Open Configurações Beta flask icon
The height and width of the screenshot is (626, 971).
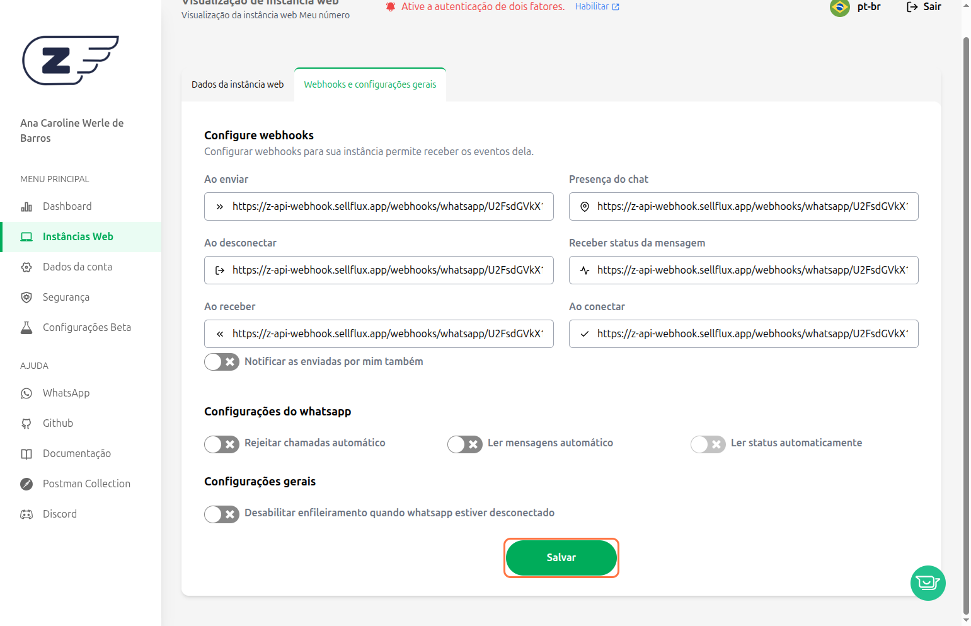point(26,328)
